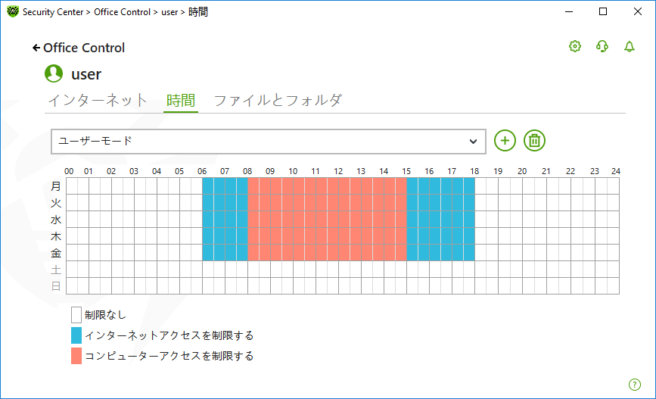Open settings via the gear icon

[x=575, y=46]
